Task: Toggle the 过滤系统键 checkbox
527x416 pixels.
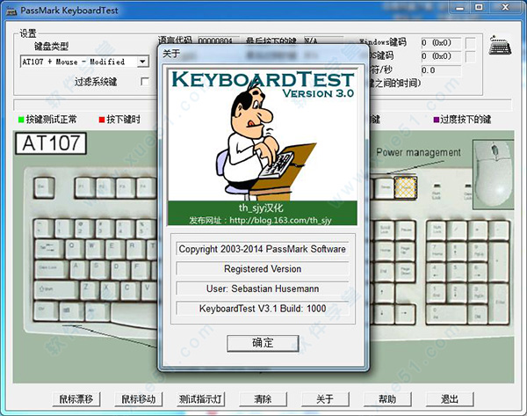Action: pyautogui.click(x=145, y=82)
